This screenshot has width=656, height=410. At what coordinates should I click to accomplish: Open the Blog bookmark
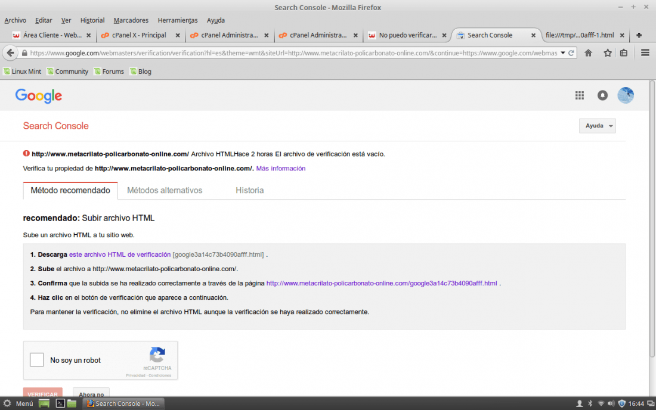(x=141, y=72)
